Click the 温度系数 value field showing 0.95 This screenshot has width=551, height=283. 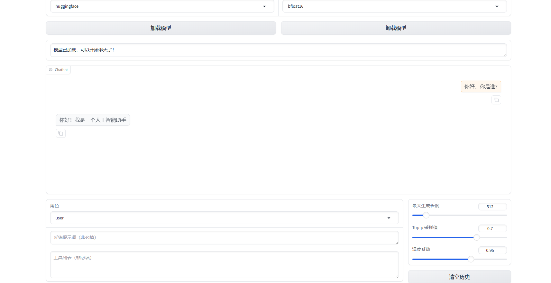coord(492,251)
